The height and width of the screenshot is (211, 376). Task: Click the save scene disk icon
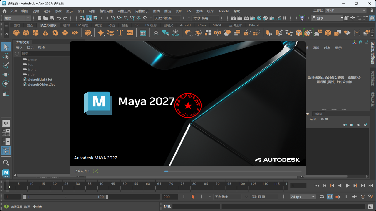click(x=52, y=18)
